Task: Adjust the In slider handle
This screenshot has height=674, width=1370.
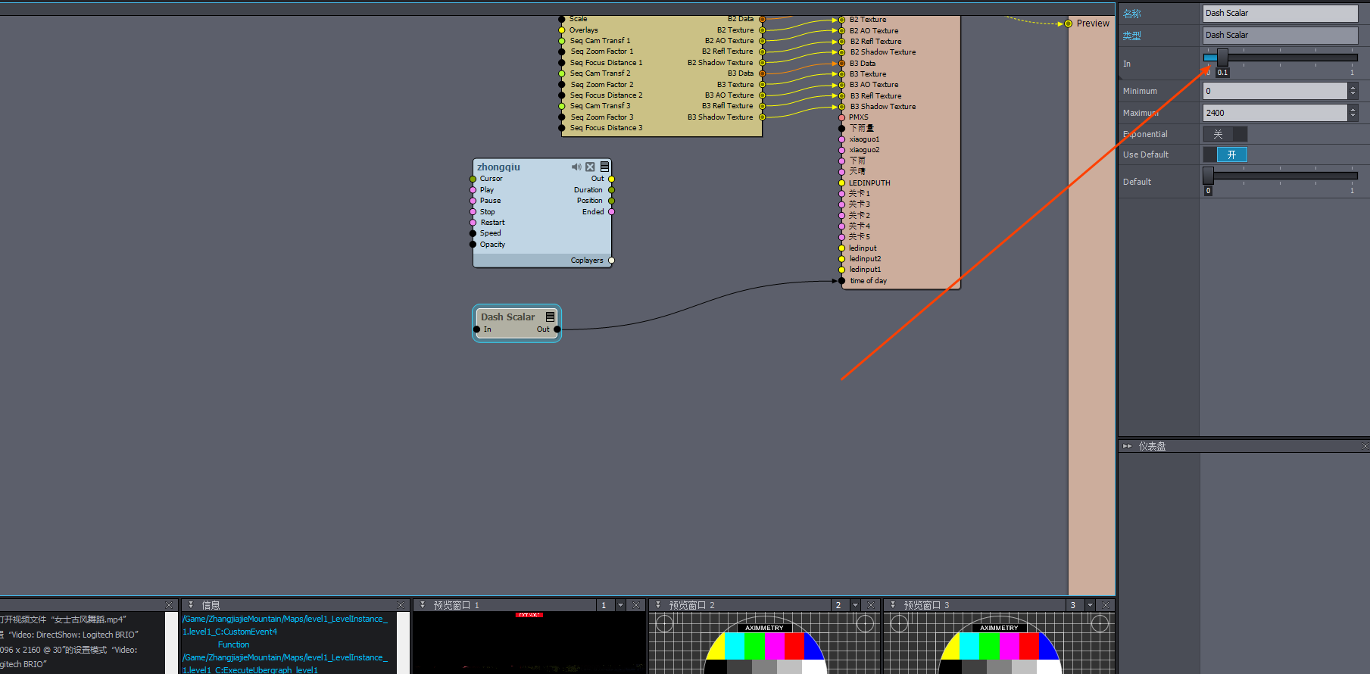Action: click(x=1222, y=58)
